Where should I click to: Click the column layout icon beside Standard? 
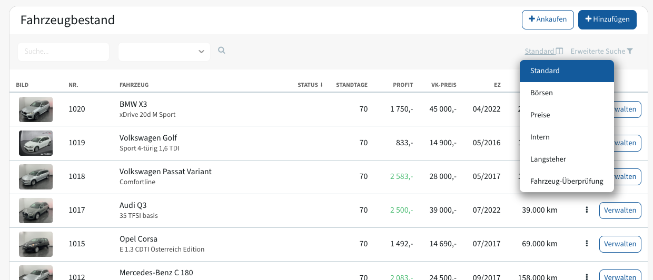coord(559,51)
